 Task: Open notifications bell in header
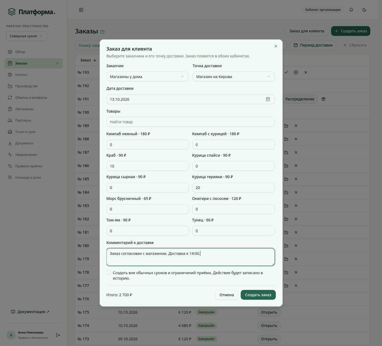351,10
